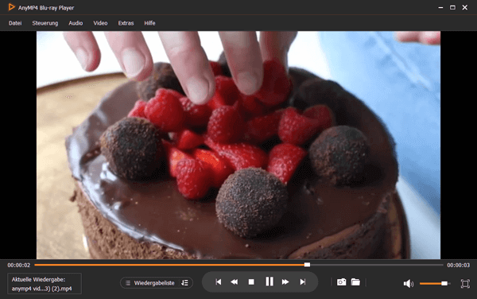
Task: Toggle fullscreen mode
Action: point(465,283)
